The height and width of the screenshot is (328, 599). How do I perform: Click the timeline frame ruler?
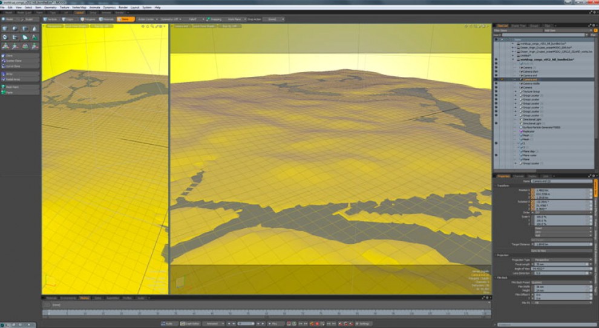click(267, 313)
